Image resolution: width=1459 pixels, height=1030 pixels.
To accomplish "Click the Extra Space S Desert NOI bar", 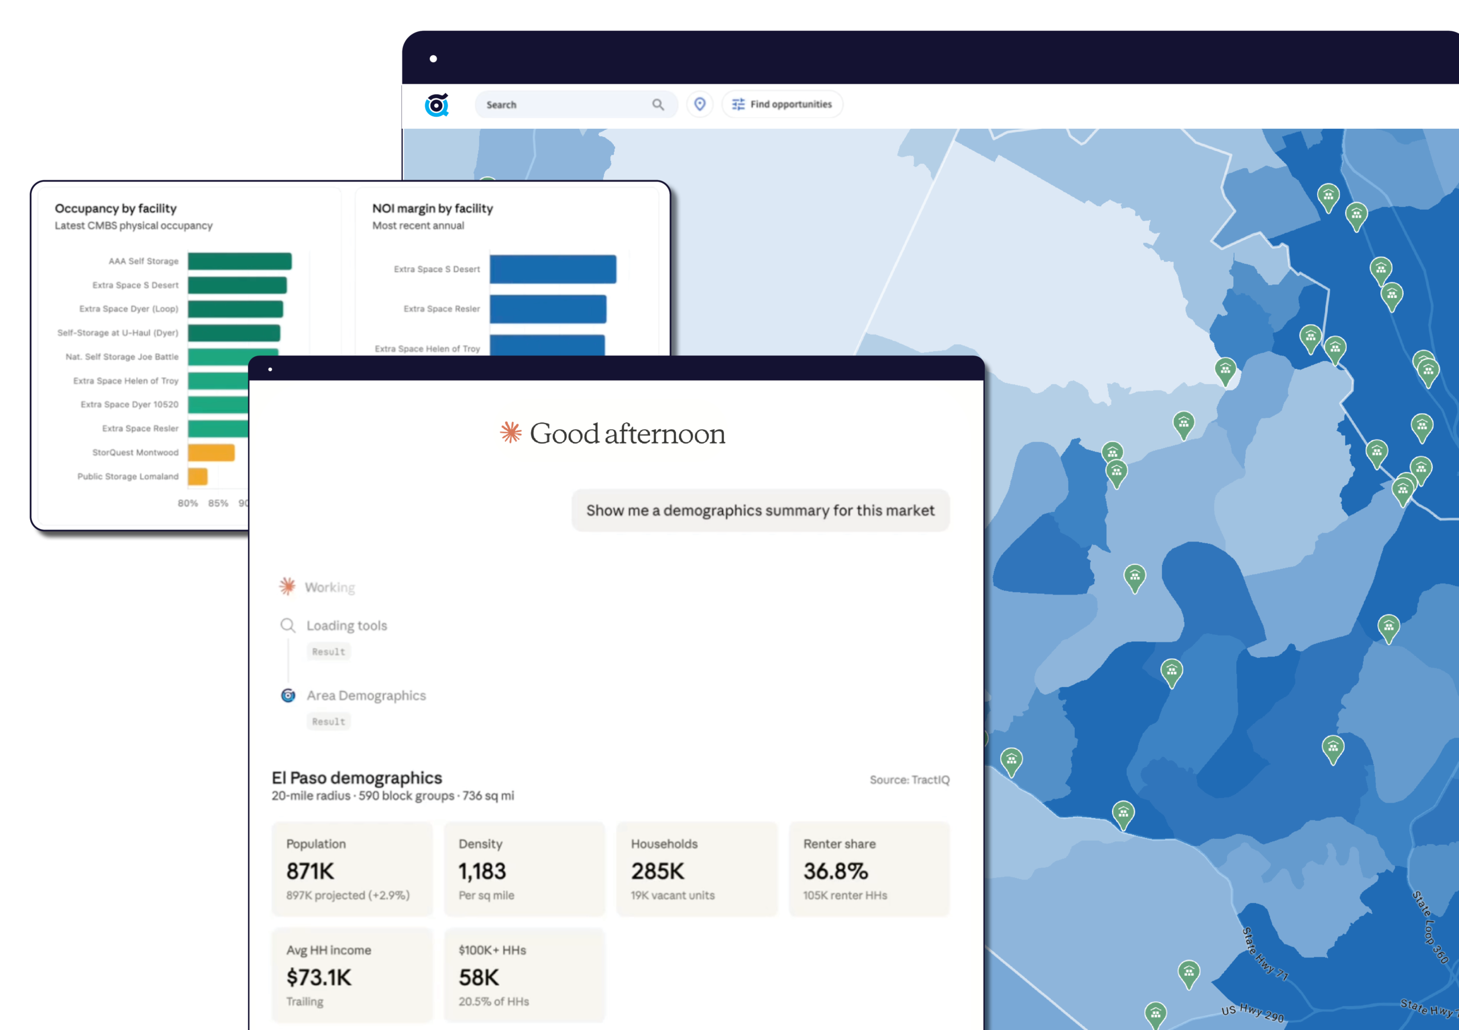I will 553,269.
